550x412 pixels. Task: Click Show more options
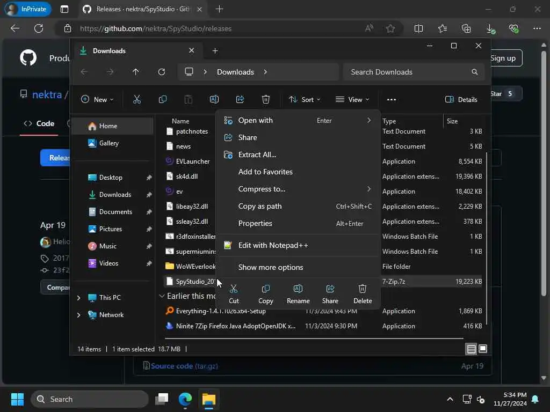(x=298, y=267)
